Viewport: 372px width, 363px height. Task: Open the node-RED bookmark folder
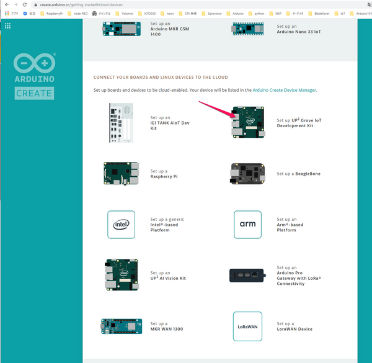77,14
